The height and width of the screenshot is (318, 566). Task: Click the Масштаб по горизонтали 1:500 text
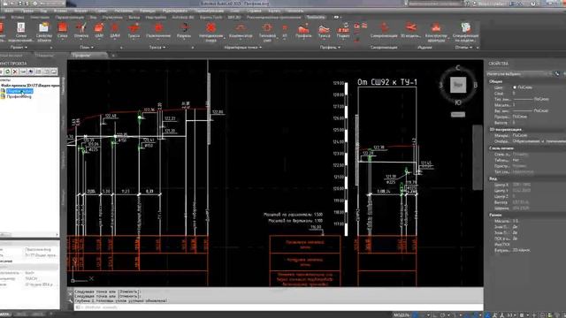(293, 215)
